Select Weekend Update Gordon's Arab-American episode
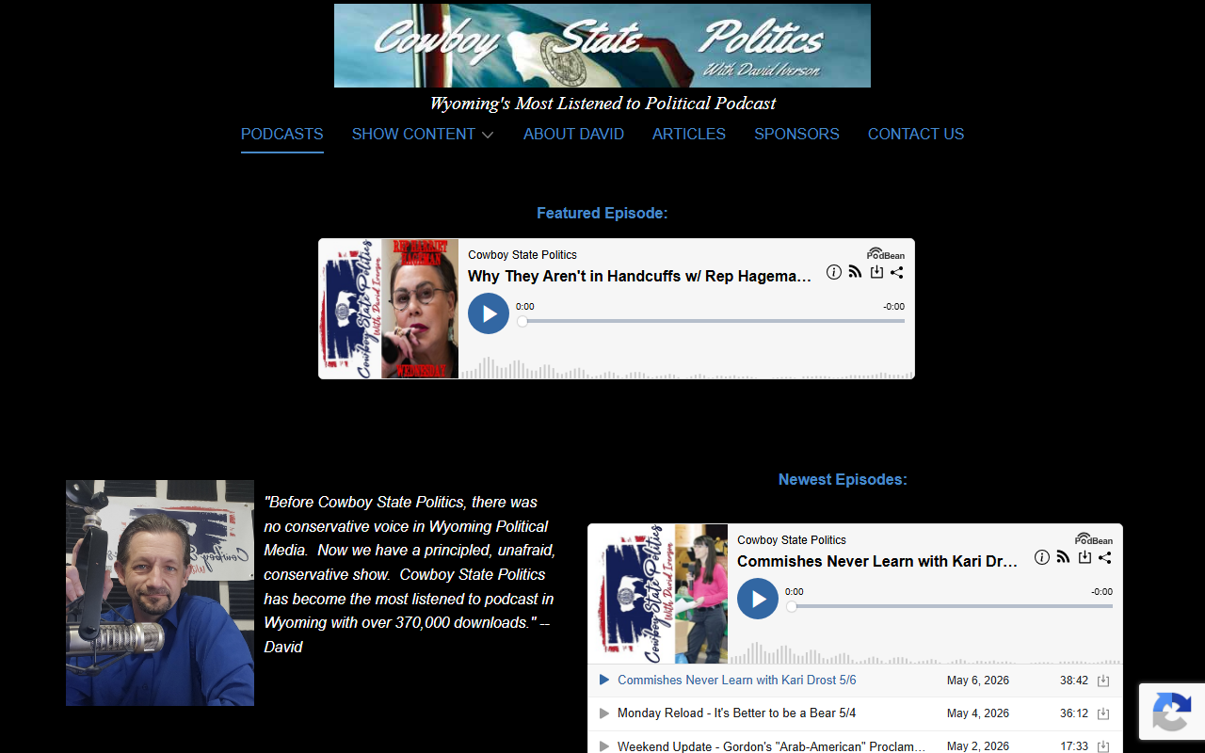Screen dimensions: 1205x753 click(771, 746)
